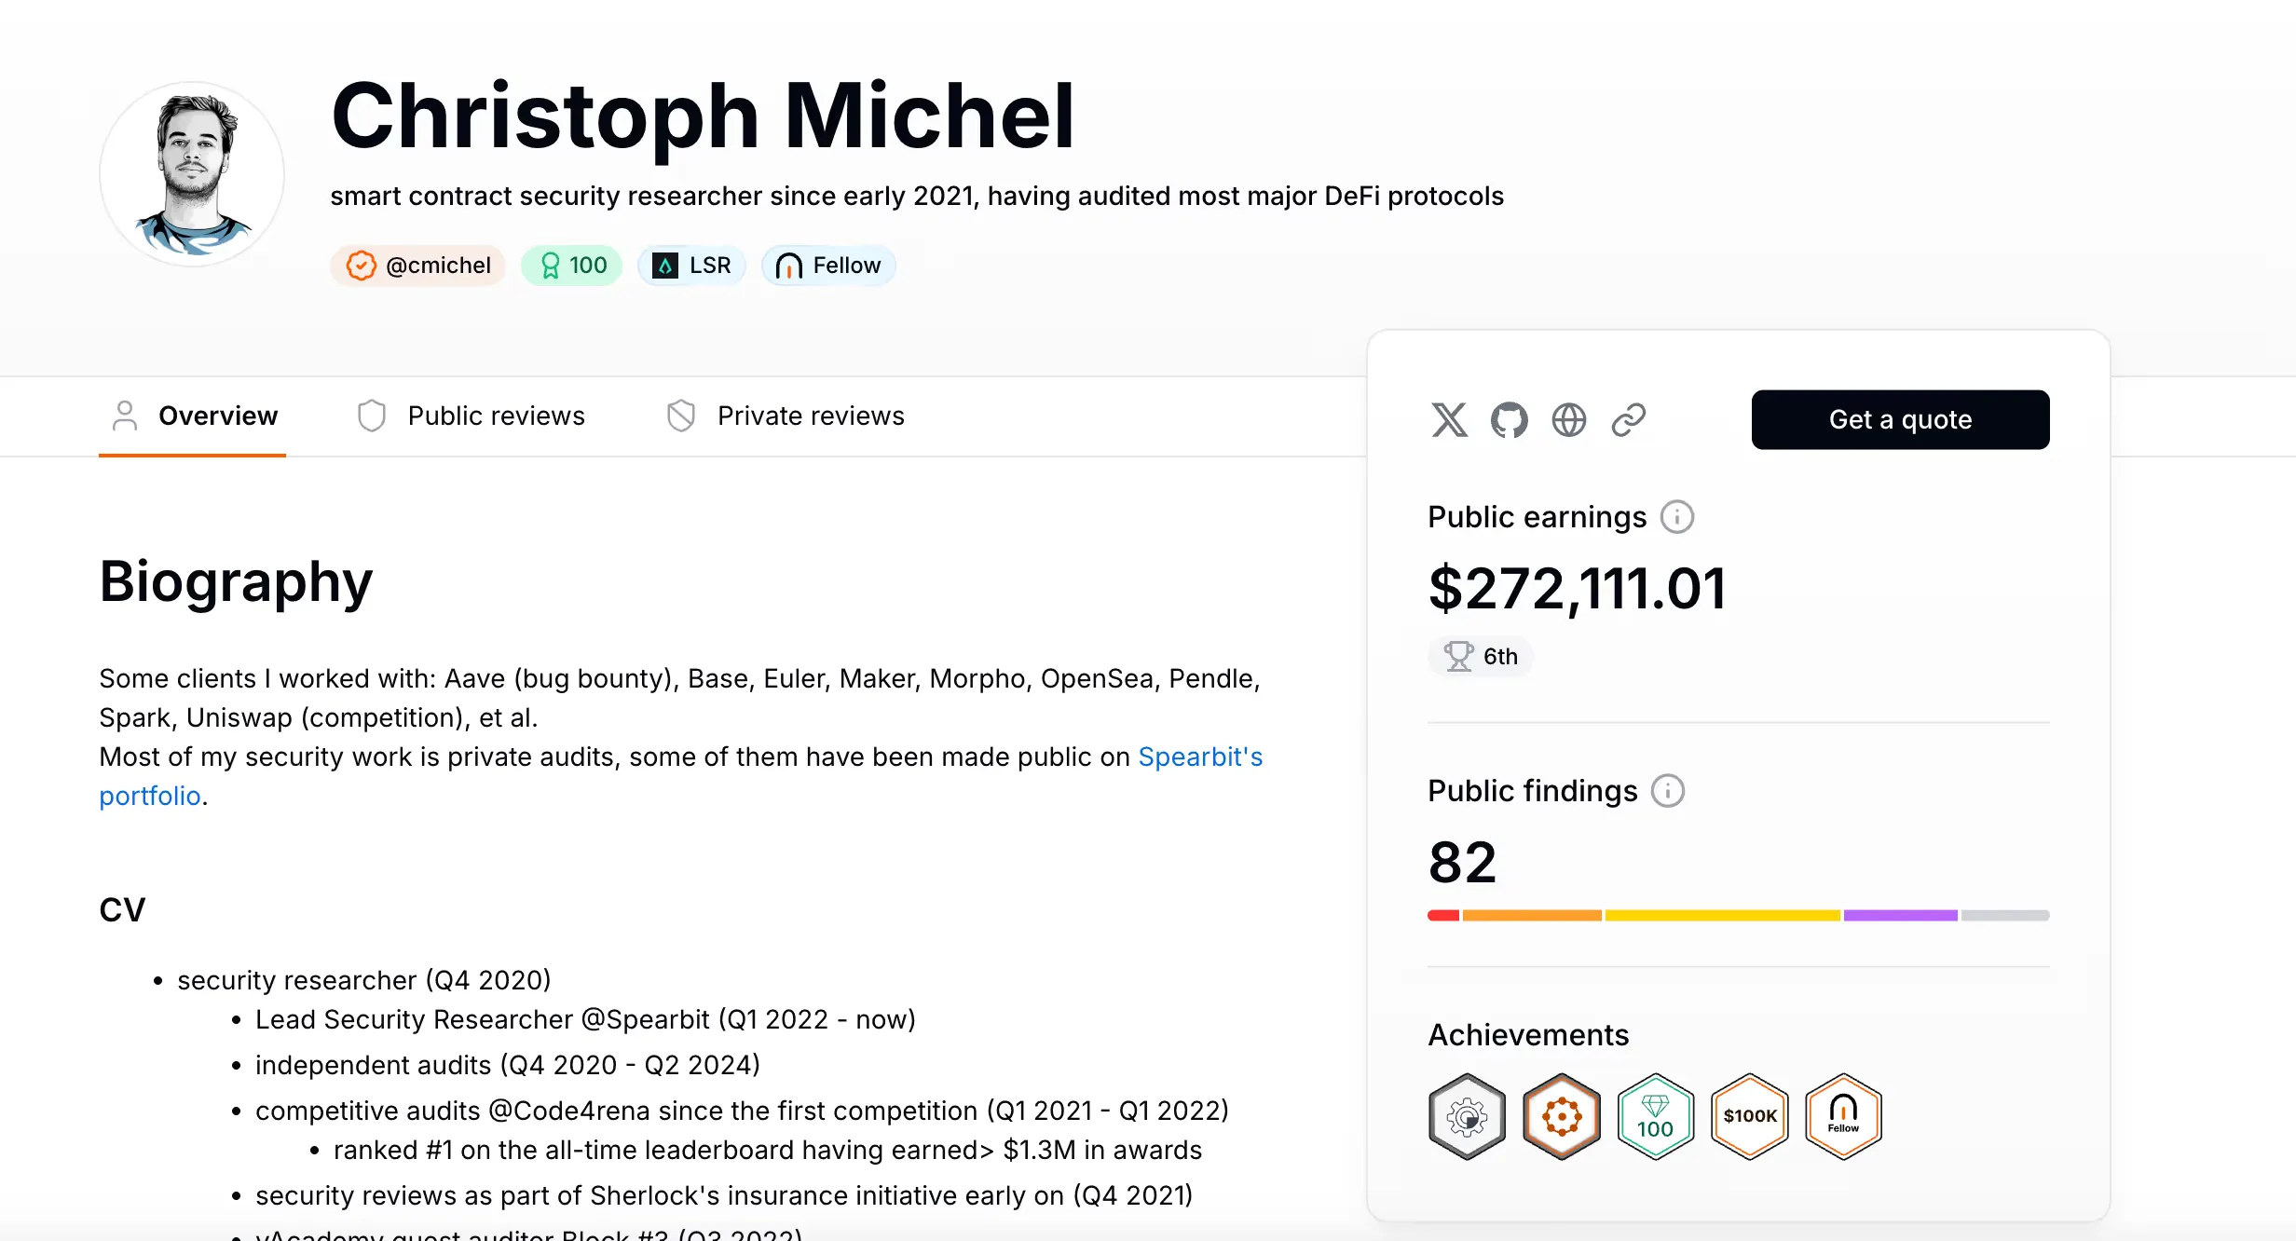This screenshot has height=1241, width=2296.
Task: Click 'competitive audits @Code4rena' CV line
Action: tap(743, 1111)
